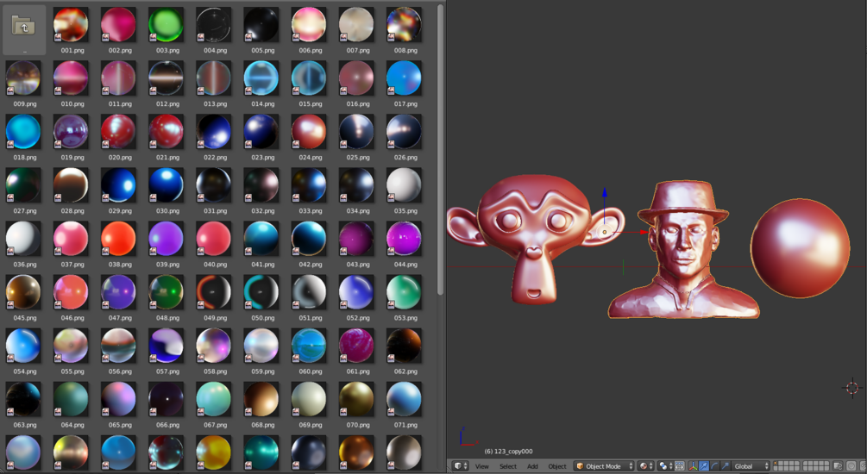Select pink matcap 037.png
The height and width of the screenshot is (474, 867).
tap(71, 239)
